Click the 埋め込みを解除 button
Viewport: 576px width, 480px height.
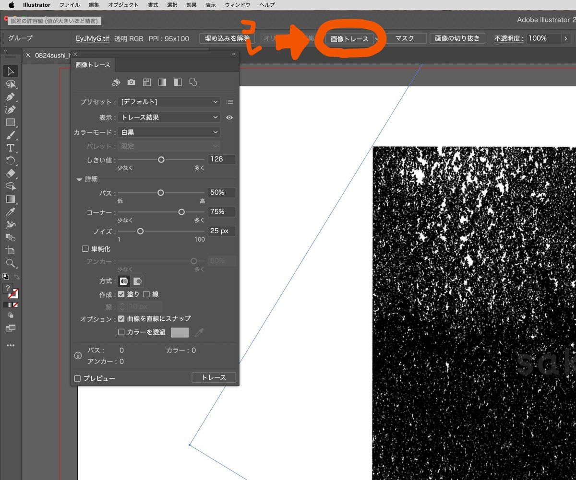pos(228,38)
